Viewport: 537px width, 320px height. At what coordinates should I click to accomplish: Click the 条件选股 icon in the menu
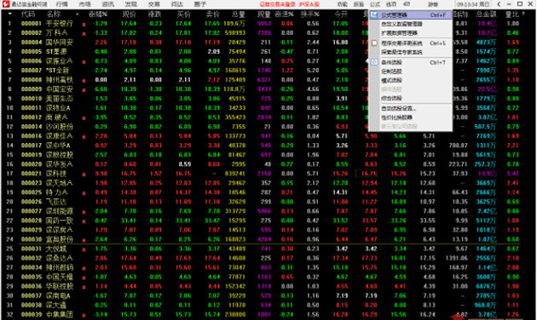374,62
